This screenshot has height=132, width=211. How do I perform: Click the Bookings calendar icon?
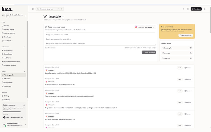3,37
